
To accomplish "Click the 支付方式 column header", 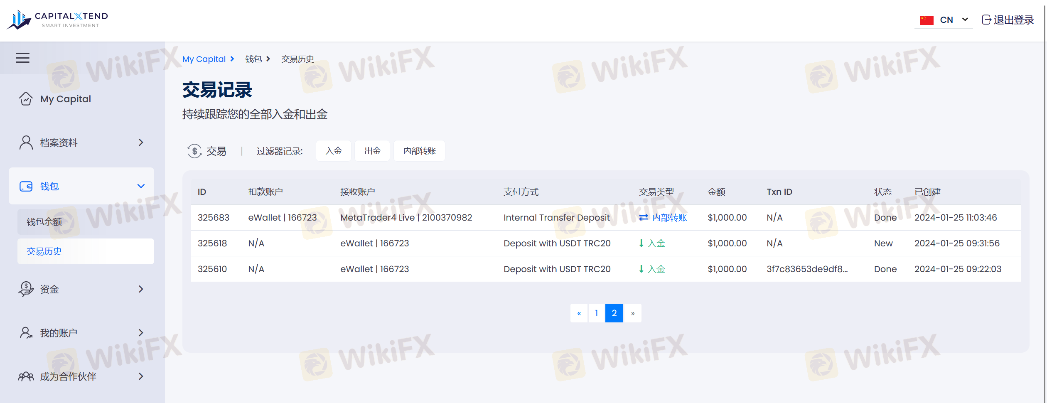I will (x=521, y=192).
